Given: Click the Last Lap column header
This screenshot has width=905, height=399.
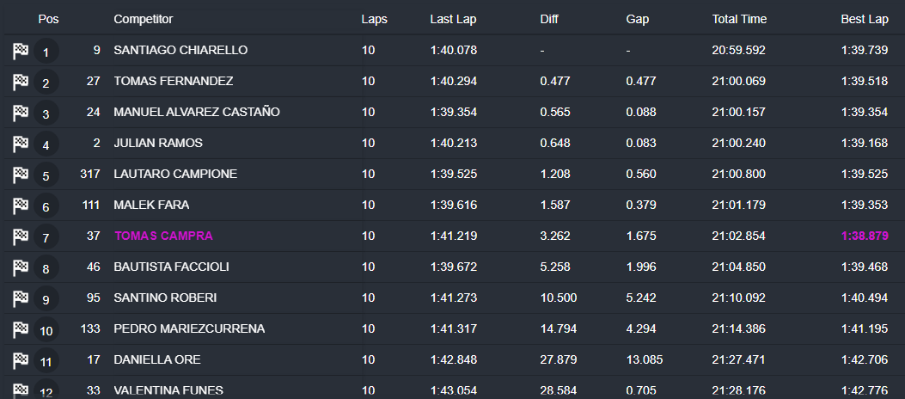Looking at the screenshot, I should [x=453, y=19].
